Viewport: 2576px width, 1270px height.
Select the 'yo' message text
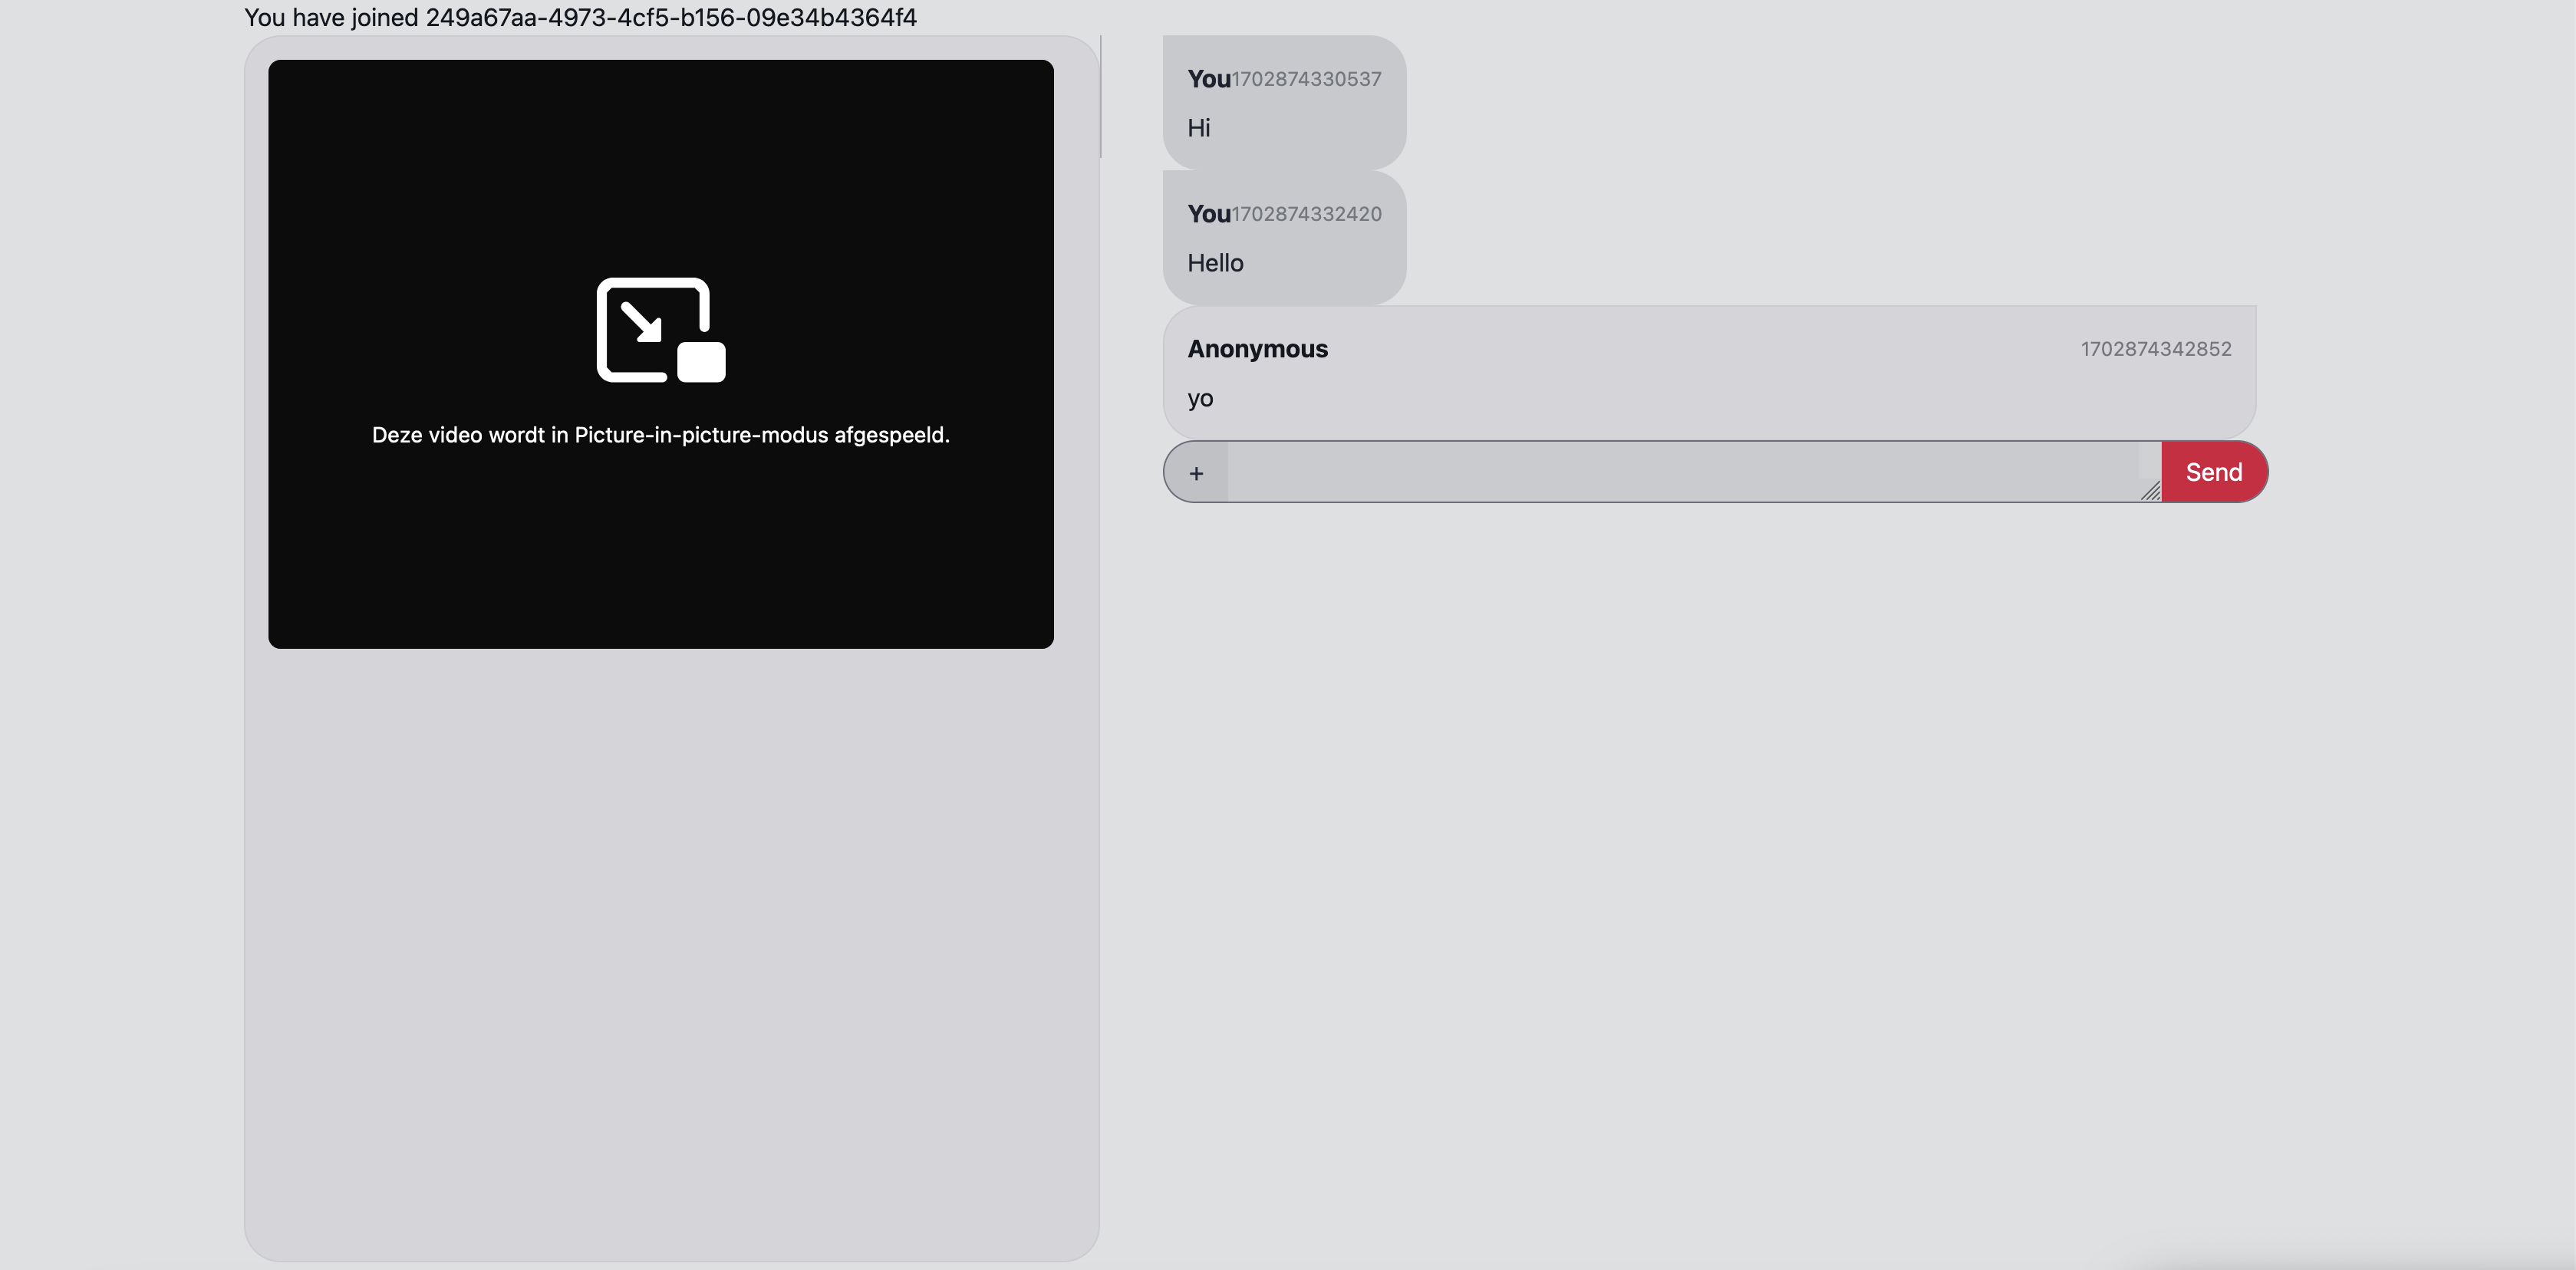1200,399
